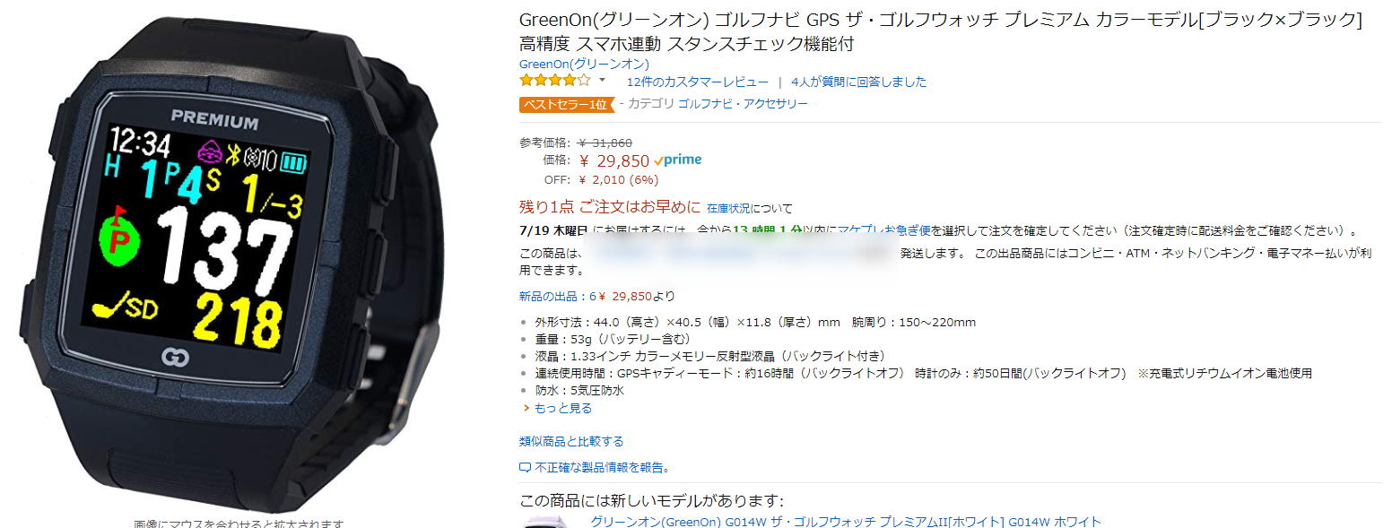Open 類似商品と比較する comparison link

tap(571, 442)
